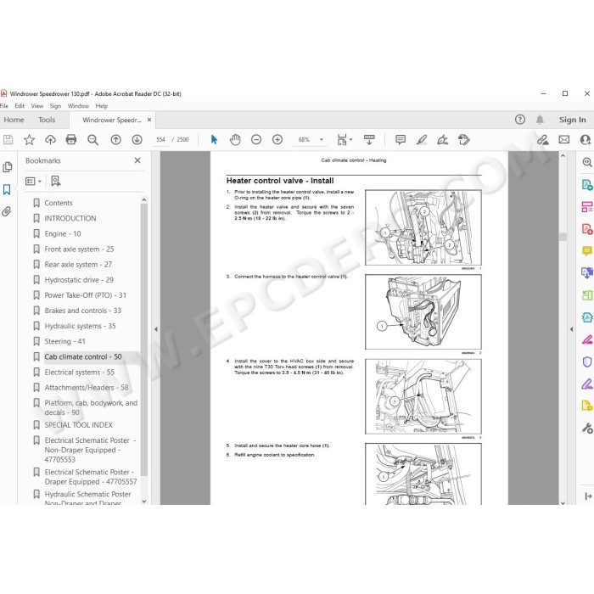The width and height of the screenshot is (594, 594).
Task: Jump to Engine - 10 bookmark
Action: pyautogui.click(x=63, y=233)
